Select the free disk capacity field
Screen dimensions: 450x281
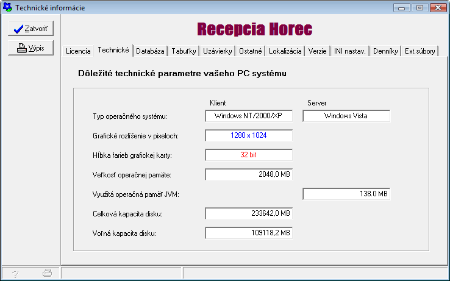(x=249, y=233)
